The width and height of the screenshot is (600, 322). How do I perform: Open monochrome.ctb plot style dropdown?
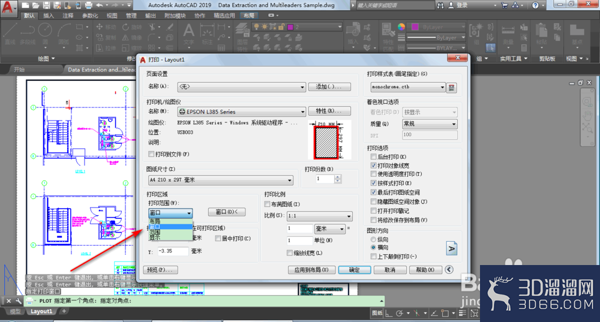408,87
